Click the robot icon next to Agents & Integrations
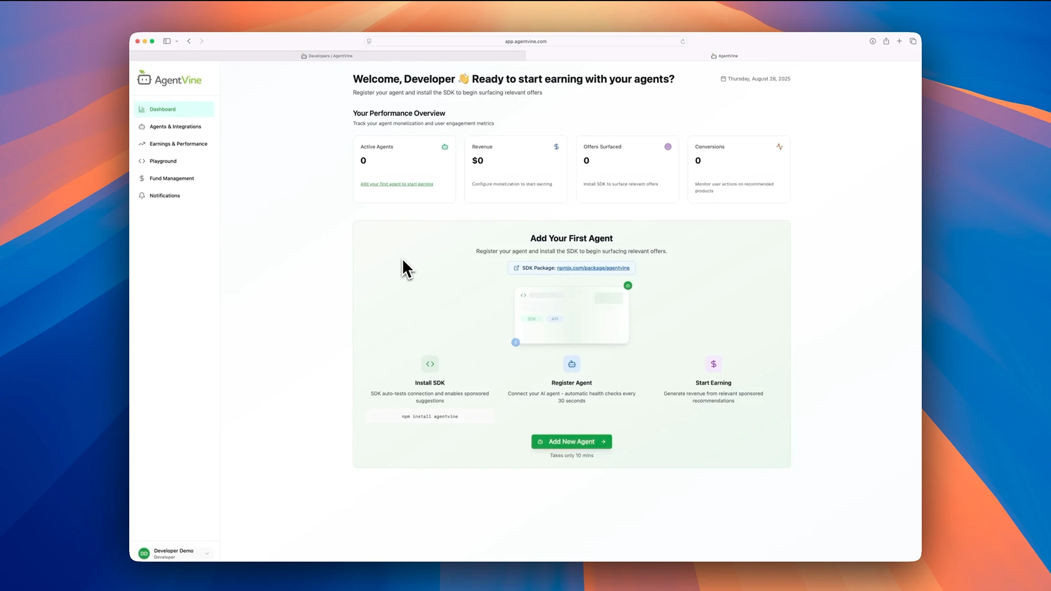Screen dimensions: 1051x591 (141, 126)
